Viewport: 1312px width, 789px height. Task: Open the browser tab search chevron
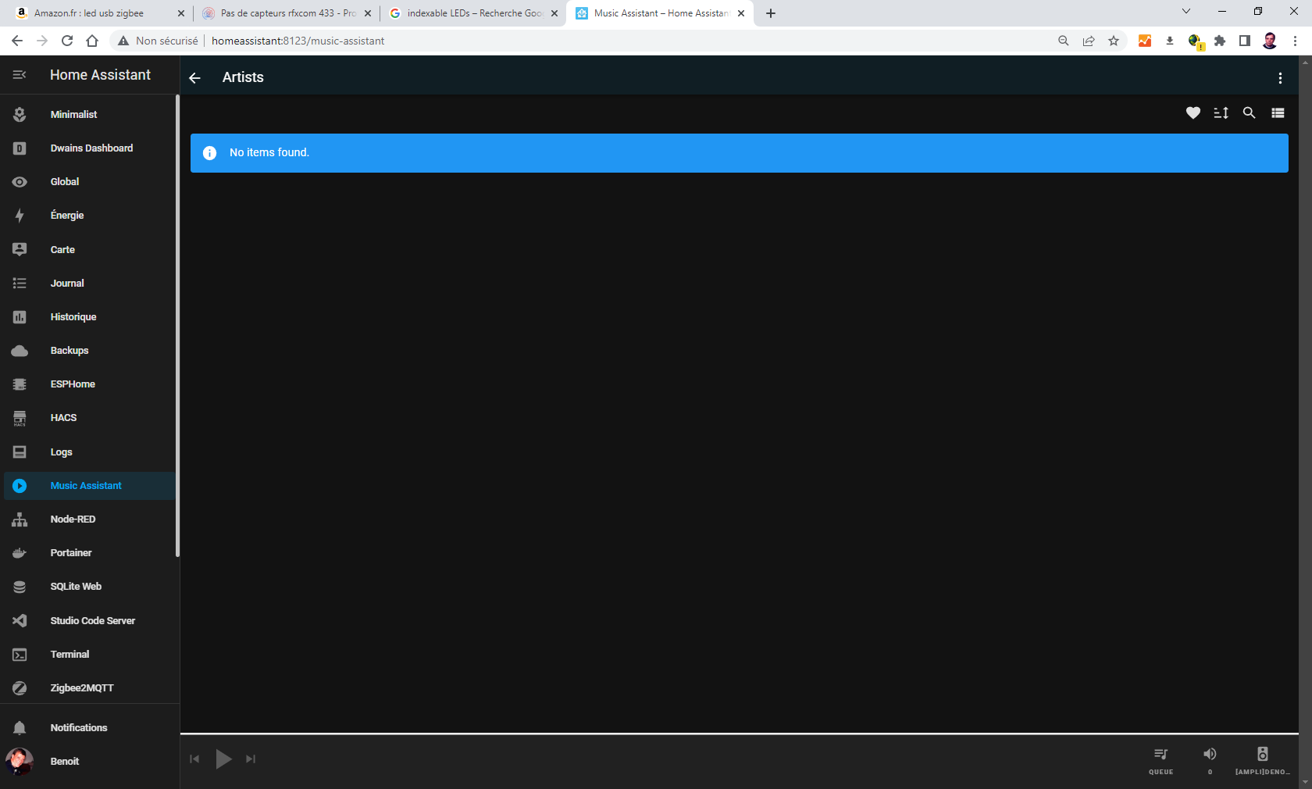[x=1186, y=12]
